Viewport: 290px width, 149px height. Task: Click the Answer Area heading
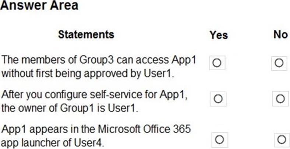39,5
